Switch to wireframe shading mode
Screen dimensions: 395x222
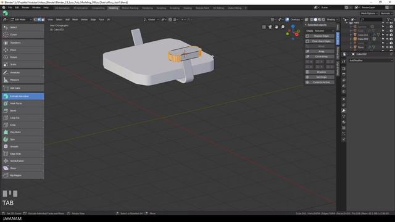(x=312, y=20)
